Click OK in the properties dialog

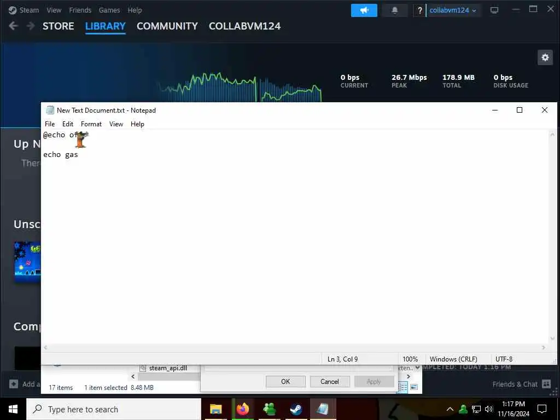point(285,381)
